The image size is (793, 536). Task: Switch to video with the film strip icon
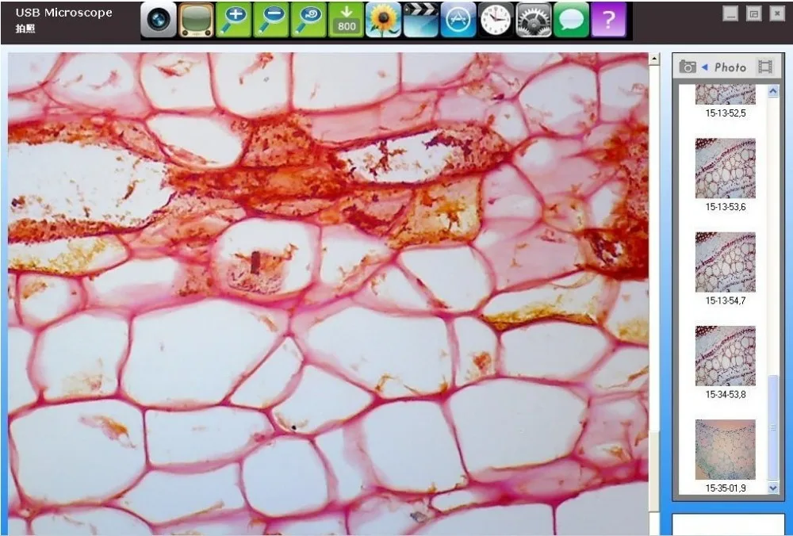tap(765, 67)
